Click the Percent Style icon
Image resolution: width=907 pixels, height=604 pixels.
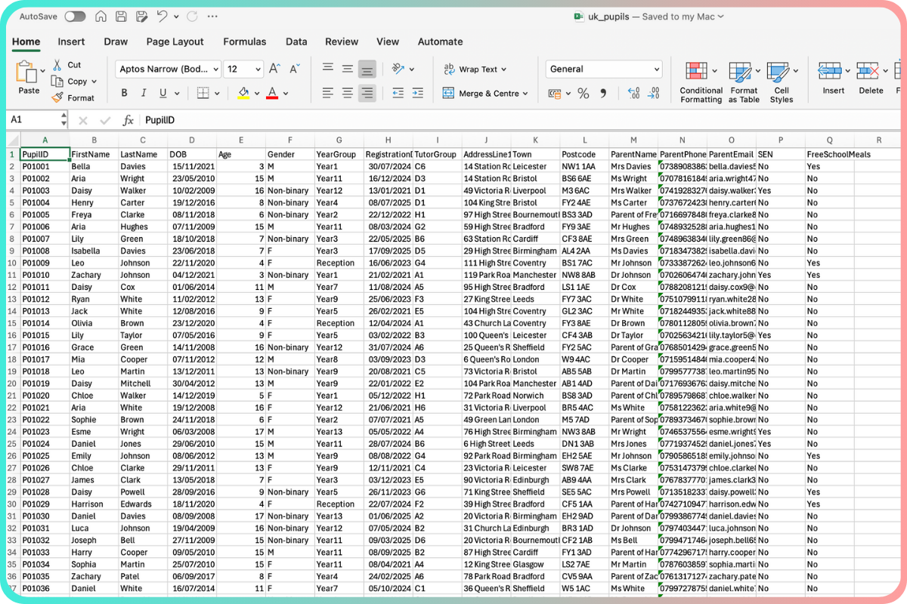[583, 94]
